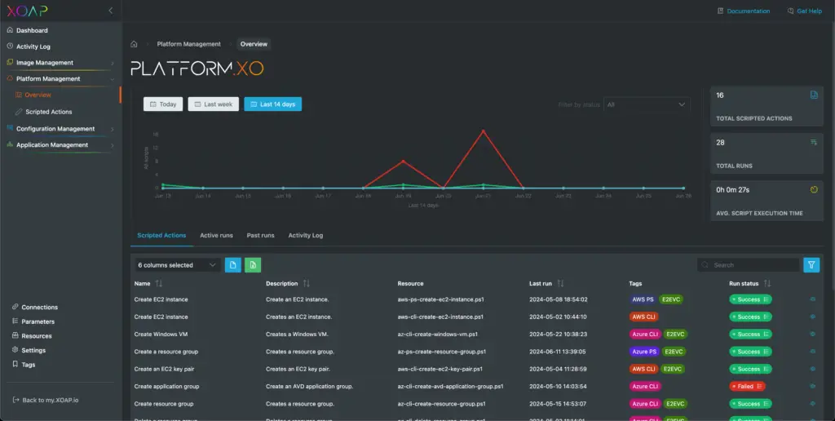This screenshot has width=835, height=421.
Task: Click the table Search field
Action: point(749,265)
